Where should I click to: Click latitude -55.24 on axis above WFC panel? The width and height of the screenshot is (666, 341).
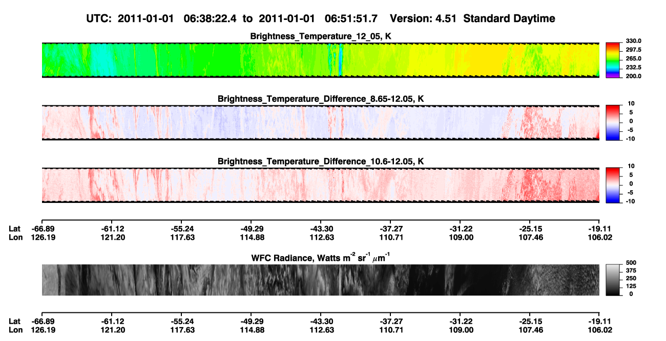tap(181, 229)
